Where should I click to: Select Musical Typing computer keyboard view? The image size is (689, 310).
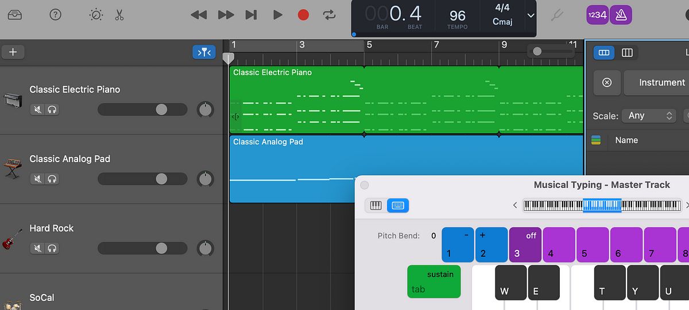coord(398,205)
